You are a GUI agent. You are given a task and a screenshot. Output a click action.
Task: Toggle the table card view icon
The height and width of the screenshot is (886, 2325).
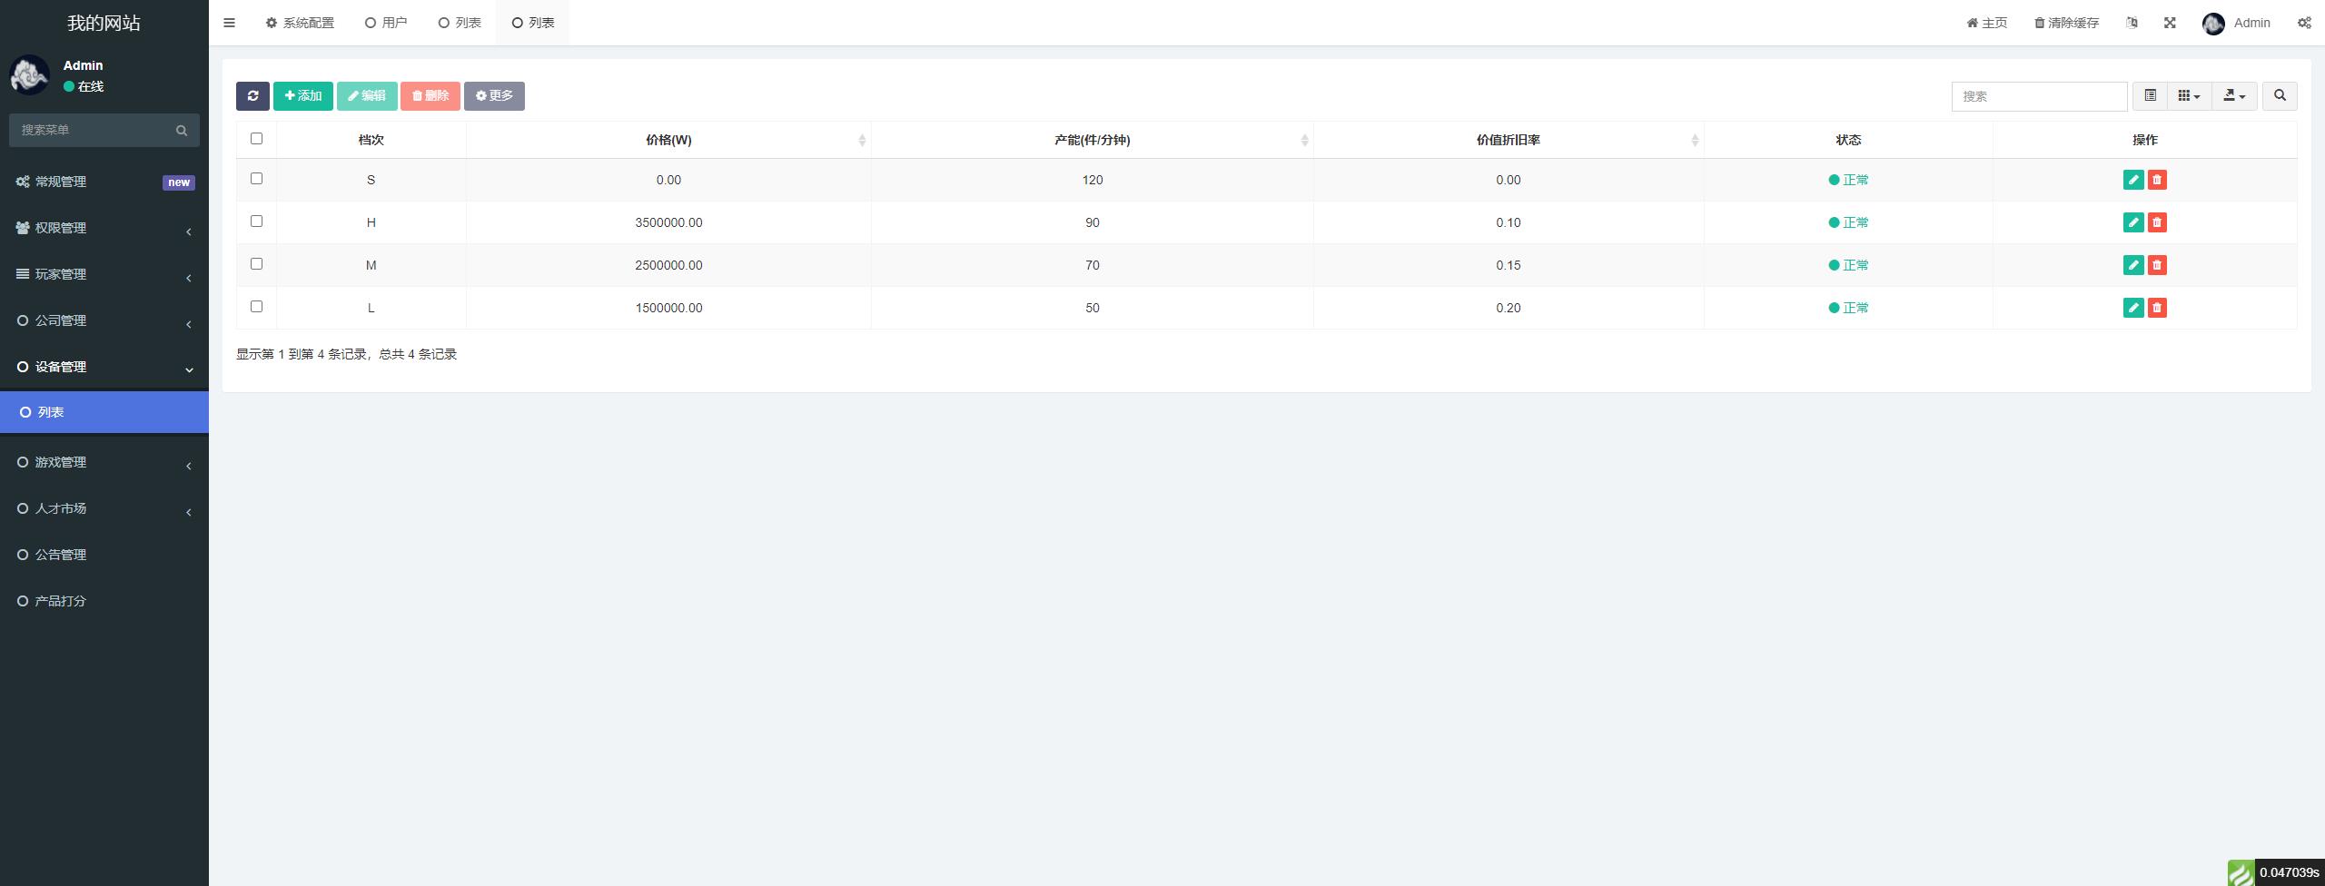(2150, 96)
